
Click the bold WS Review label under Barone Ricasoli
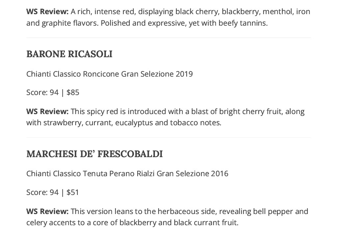coord(47,111)
